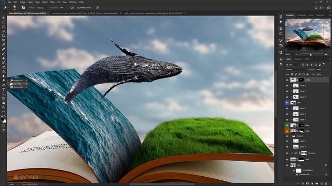Click the Navigator zoom slider handle
This screenshot has height=186, width=332.
(311, 54)
